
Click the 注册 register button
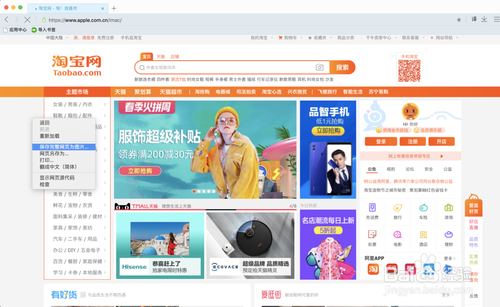coord(412,141)
